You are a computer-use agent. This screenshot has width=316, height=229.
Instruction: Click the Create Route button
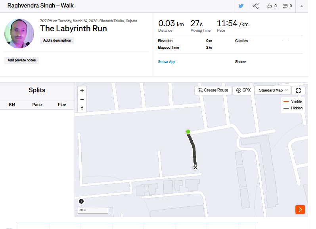coord(213,90)
